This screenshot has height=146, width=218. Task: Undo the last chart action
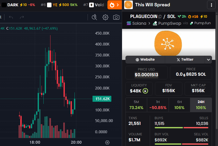11,17
